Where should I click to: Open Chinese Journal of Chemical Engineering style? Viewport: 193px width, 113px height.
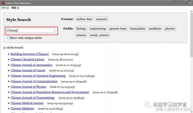[x=38, y=76]
